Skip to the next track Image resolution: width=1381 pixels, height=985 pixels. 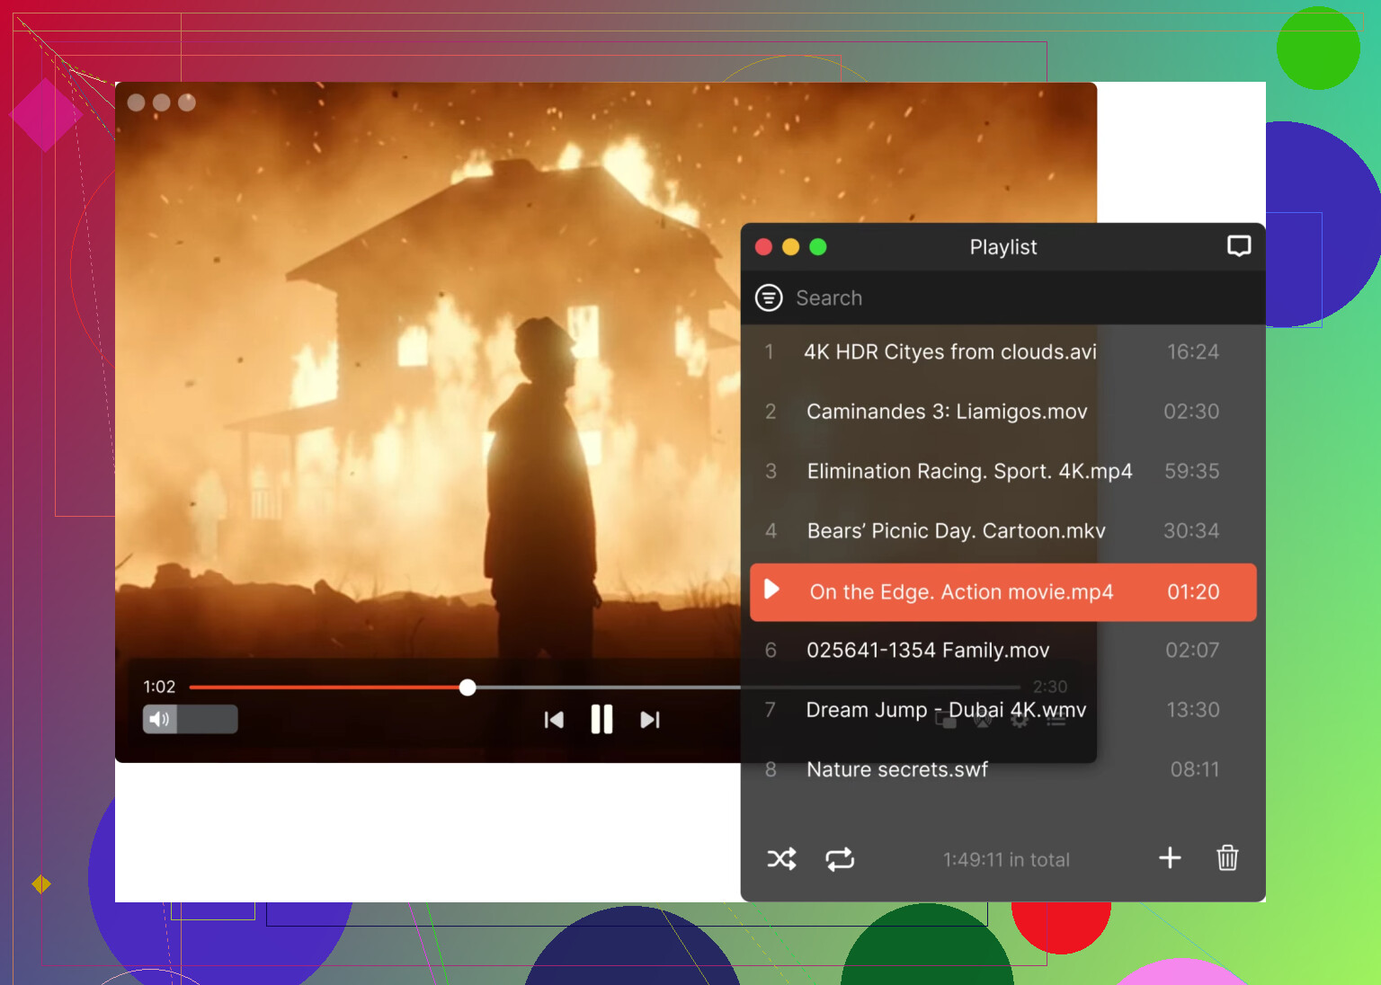click(x=650, y=720)
